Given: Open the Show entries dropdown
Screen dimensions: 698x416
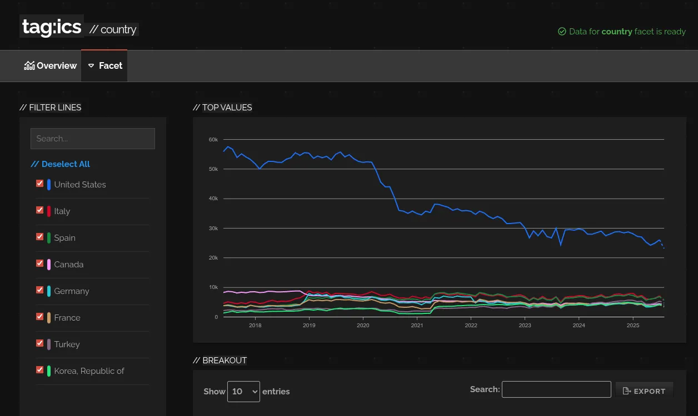Looking at the screenshot, I should tap(243, 391).
